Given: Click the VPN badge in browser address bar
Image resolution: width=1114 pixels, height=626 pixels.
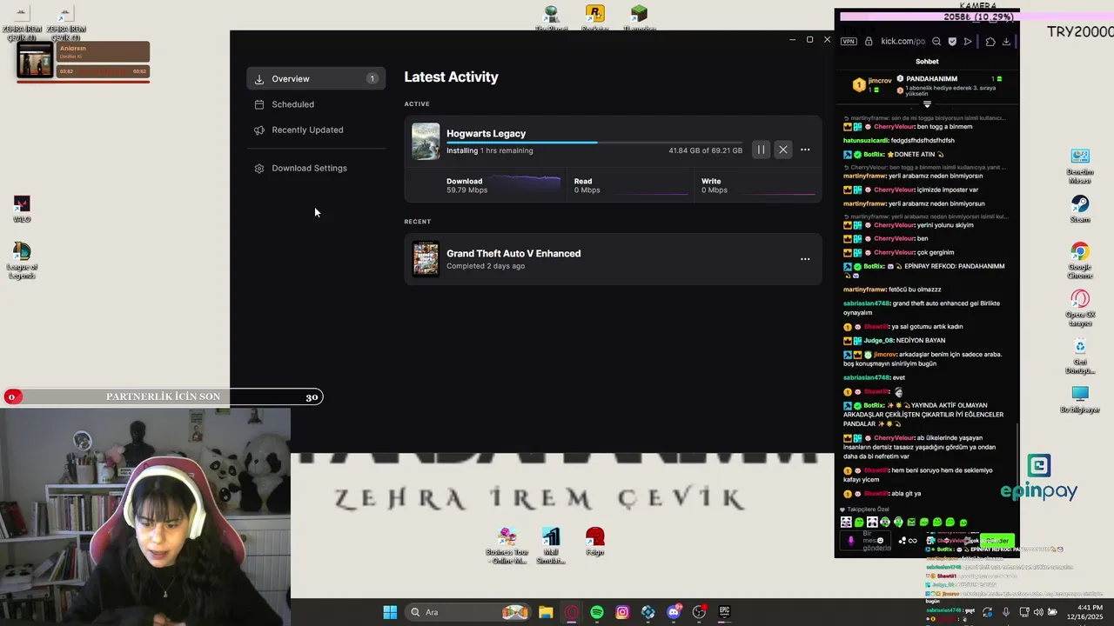Looking at the screenshot, I should click(849, 41).
